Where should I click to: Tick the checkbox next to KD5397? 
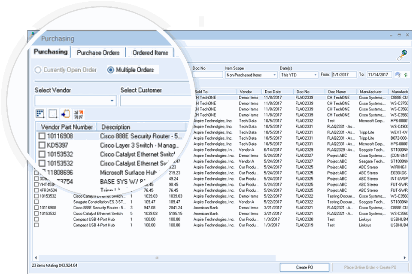42,145
